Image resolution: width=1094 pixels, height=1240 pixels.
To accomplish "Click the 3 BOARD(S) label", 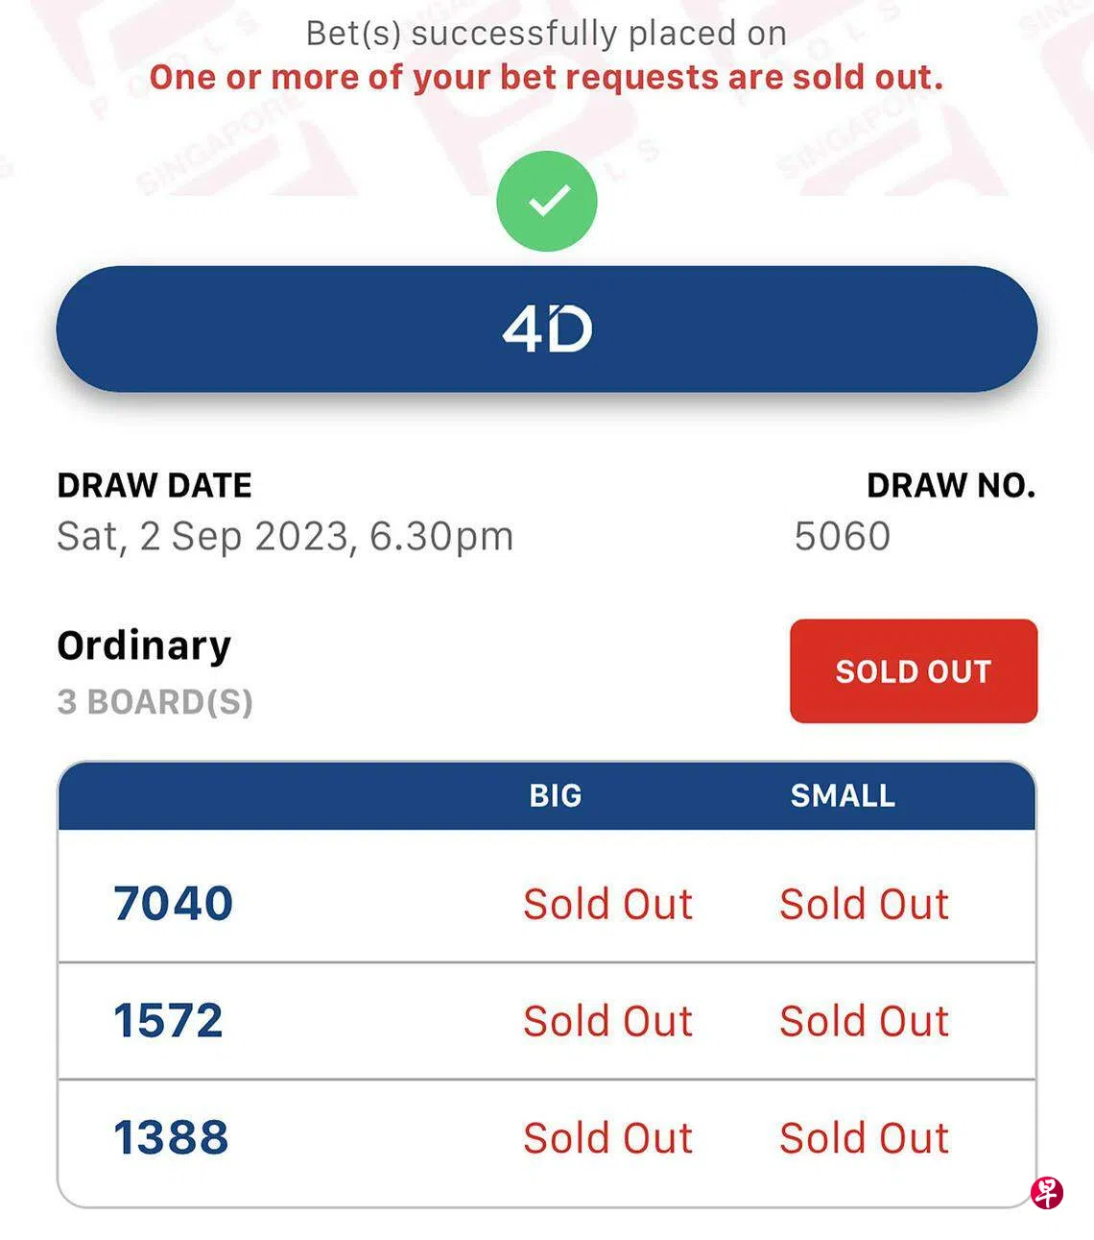I will pyautogui.click(x=155, y=702).
